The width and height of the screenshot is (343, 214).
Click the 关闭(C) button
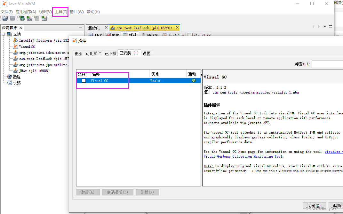314,205
